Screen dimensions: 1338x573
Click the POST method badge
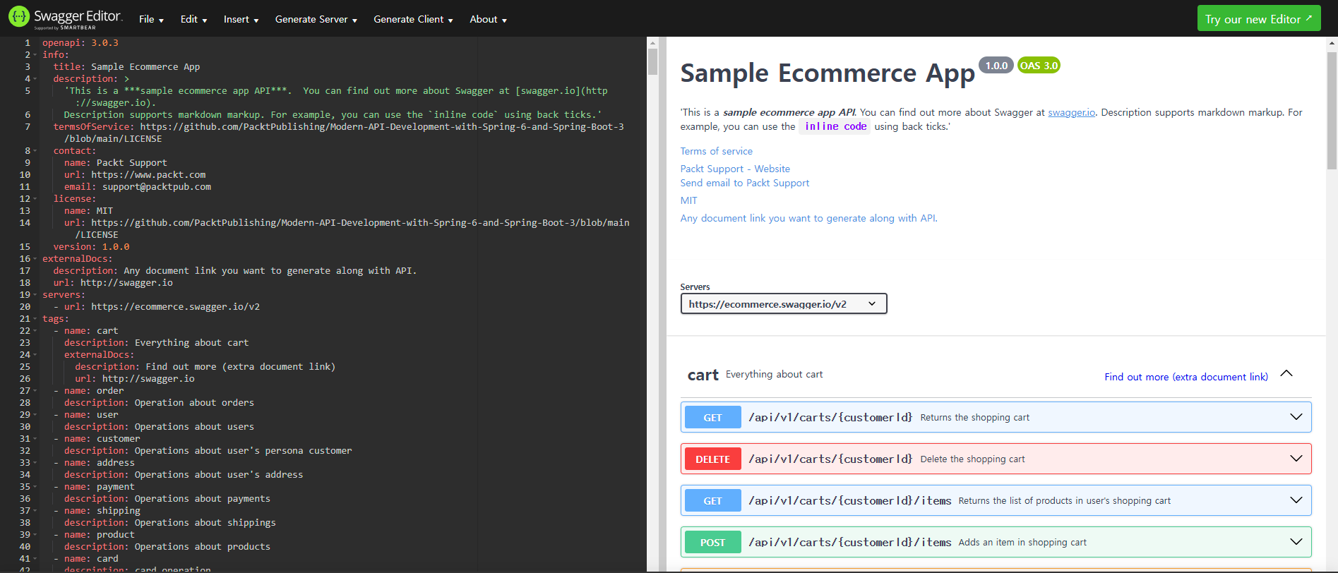pyautogui.click(x=712, y=543)
